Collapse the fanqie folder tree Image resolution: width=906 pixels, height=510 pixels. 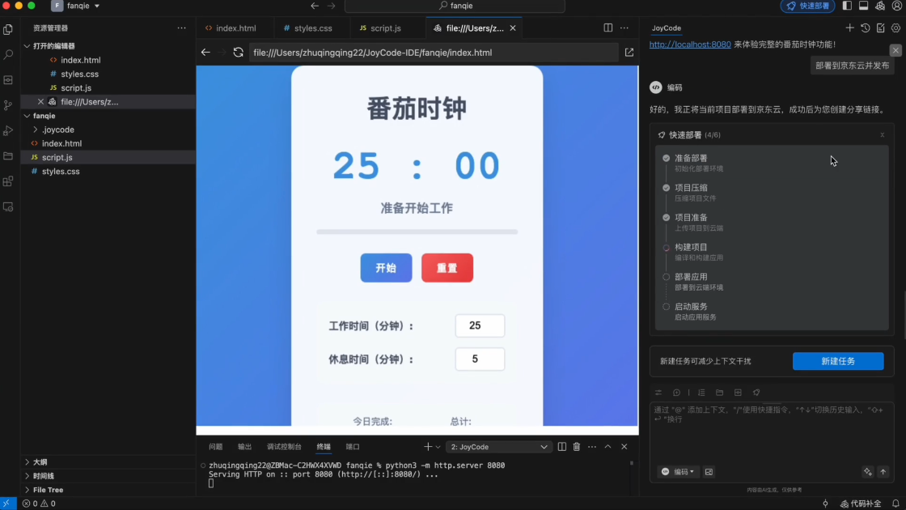[28, 116]
